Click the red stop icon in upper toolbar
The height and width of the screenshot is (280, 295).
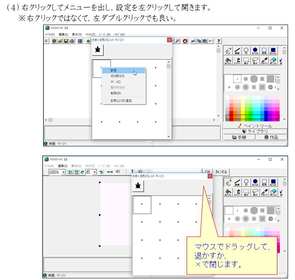click(x=185, y=41)
